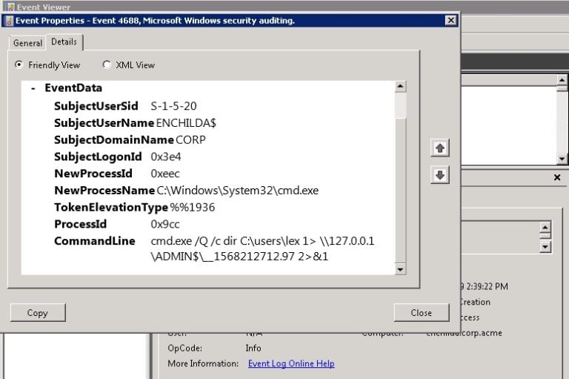Click scroll down arrow of background event list

click(x=562, y=159)
